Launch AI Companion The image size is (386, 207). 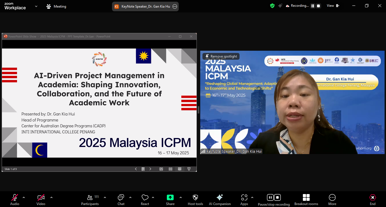point(220,200)
